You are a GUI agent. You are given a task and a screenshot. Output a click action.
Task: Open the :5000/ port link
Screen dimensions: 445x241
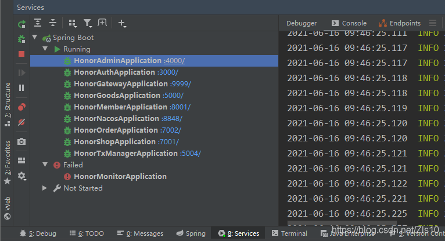[173, 96]
